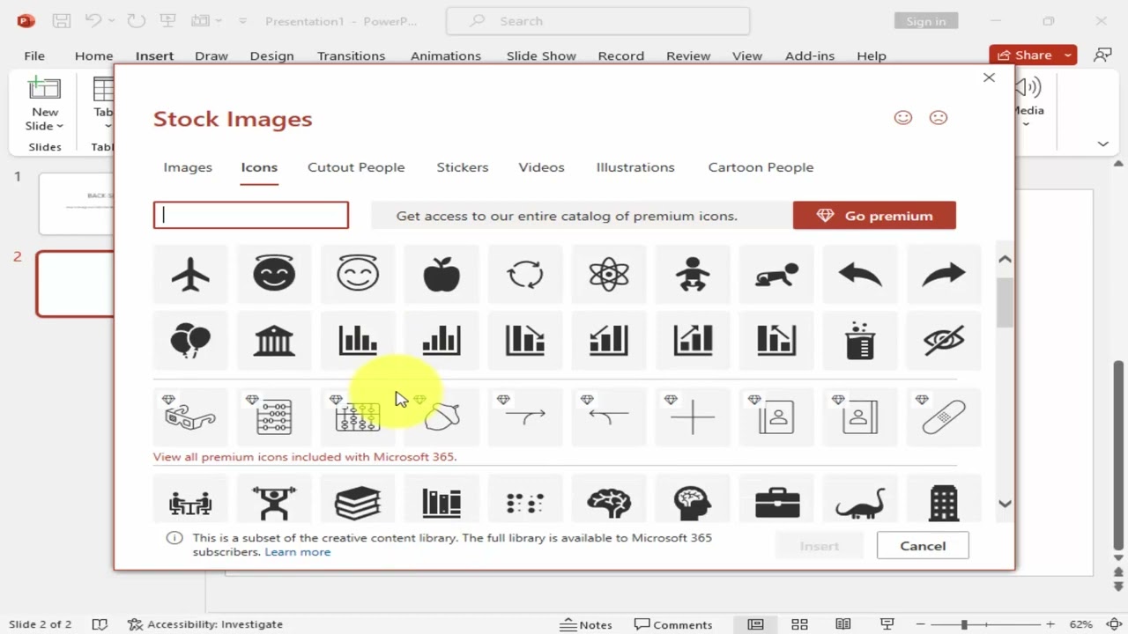Select the atom icon
This screenshot has width=1128, height=634.
(x=609, y=274)
